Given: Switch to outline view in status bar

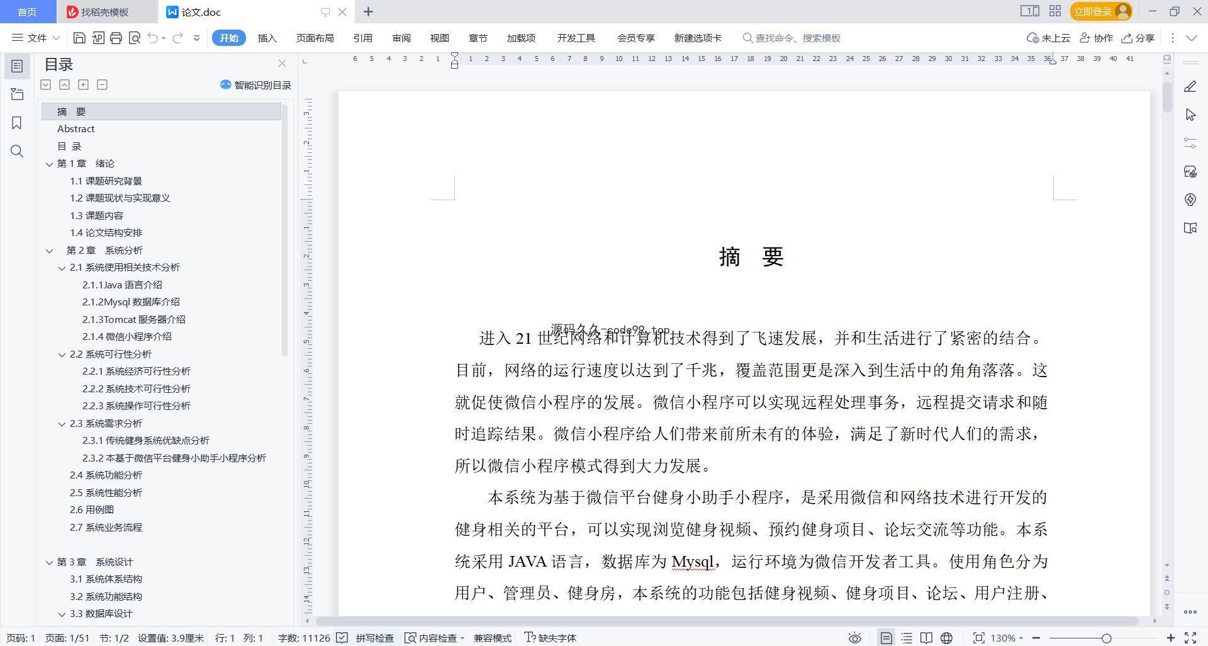Looking at the screenshot, I should pos(907,638).
